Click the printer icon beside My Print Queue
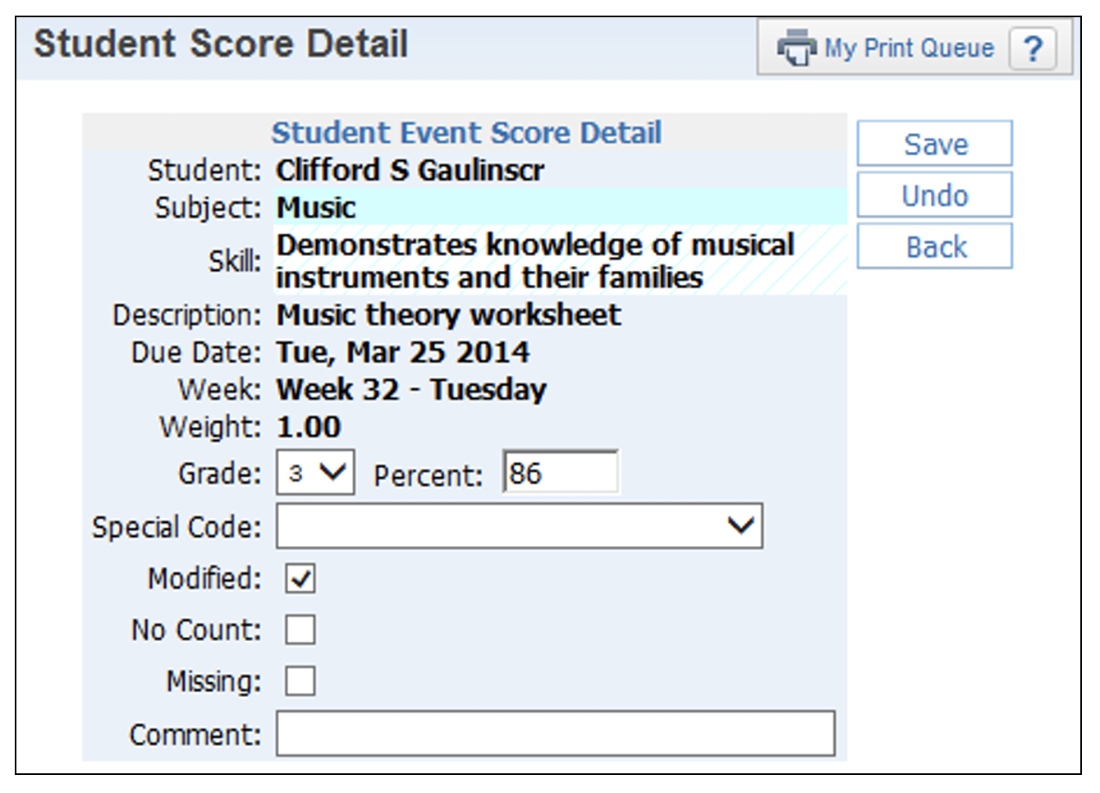Image resolution: width=1100 pixels, height=793 pixels. pyautogui.click(x=795, y=48)
